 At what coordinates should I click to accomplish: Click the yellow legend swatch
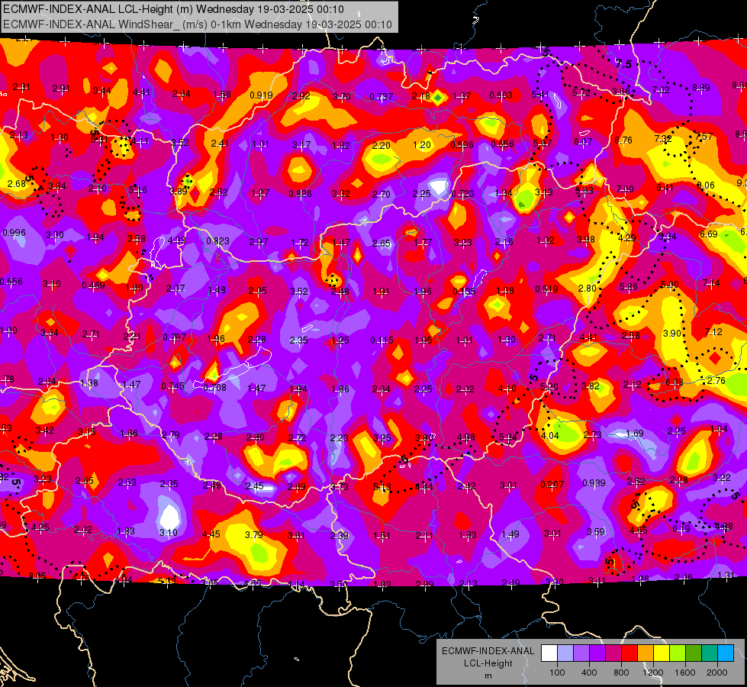click(662, 653)
